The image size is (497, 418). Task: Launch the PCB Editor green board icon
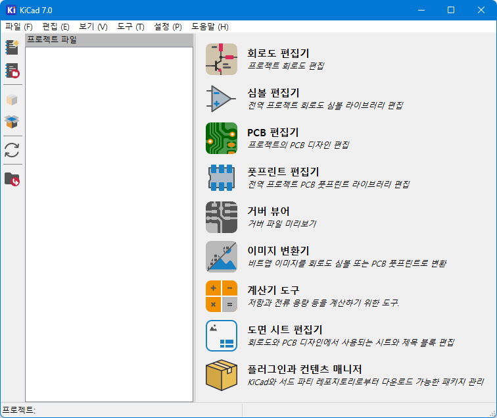click(x=222, y=138)
